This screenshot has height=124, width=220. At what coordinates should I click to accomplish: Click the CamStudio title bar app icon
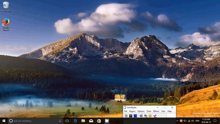click(125, 107)
